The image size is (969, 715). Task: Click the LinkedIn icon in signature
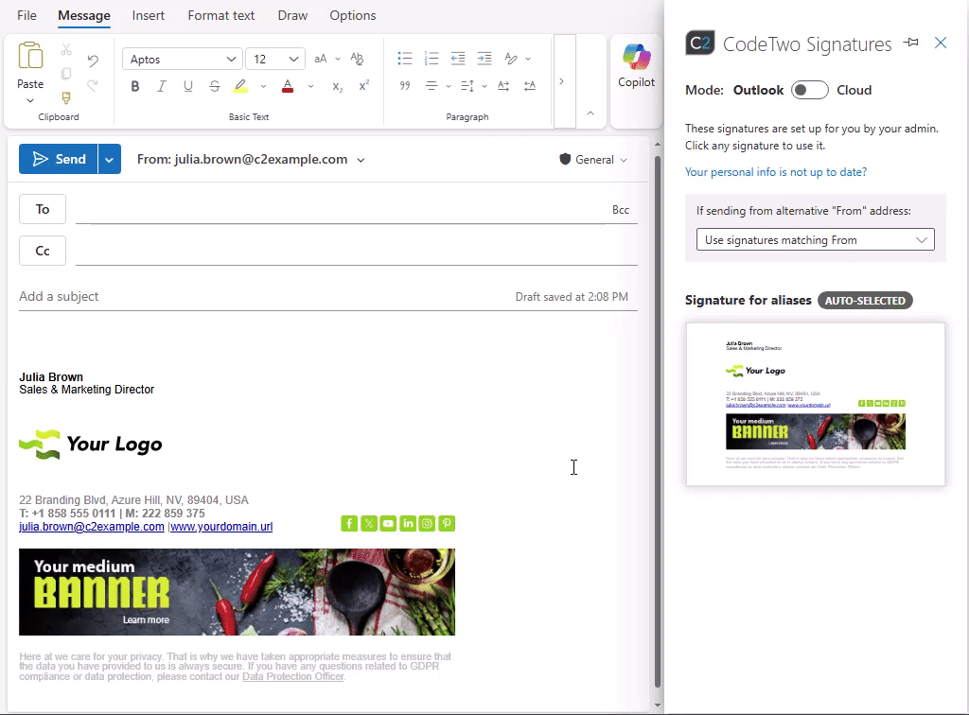(x=408, y=524)
